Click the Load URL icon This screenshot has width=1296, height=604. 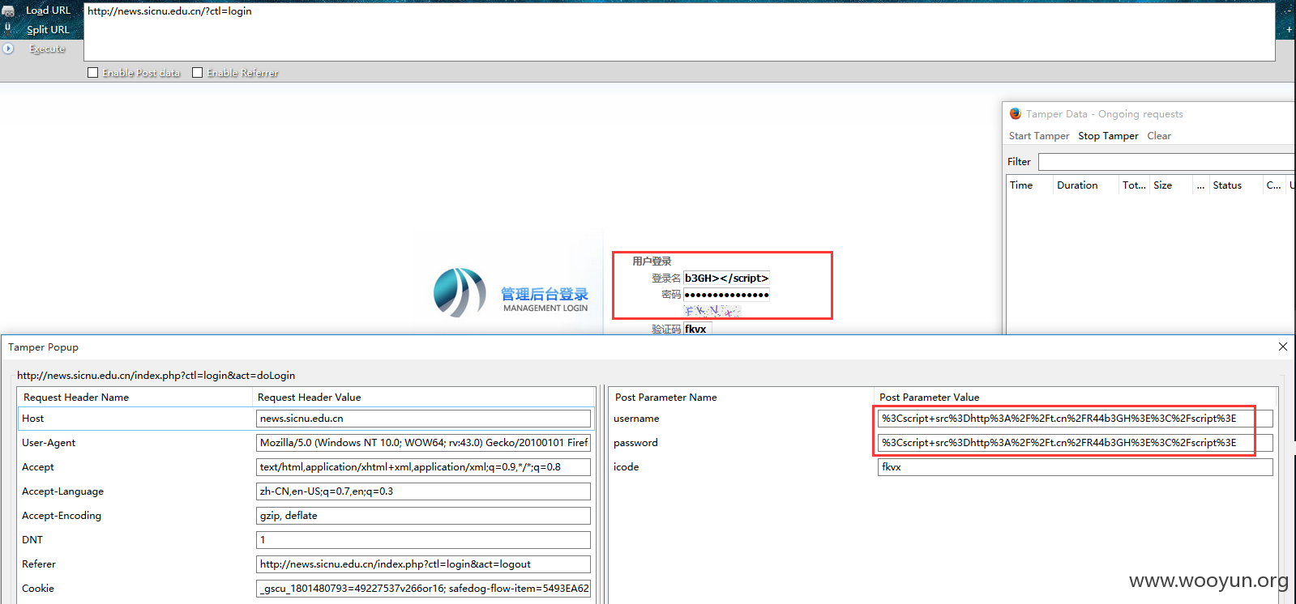(x=8, y=11)
